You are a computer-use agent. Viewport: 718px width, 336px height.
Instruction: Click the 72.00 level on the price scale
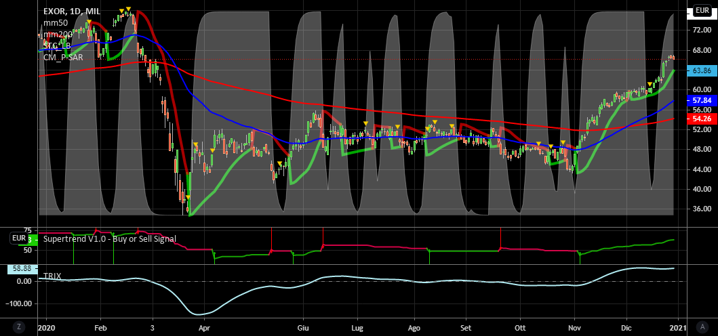[x=701, y=30]
